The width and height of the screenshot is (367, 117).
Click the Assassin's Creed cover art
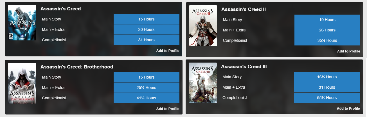22,22
